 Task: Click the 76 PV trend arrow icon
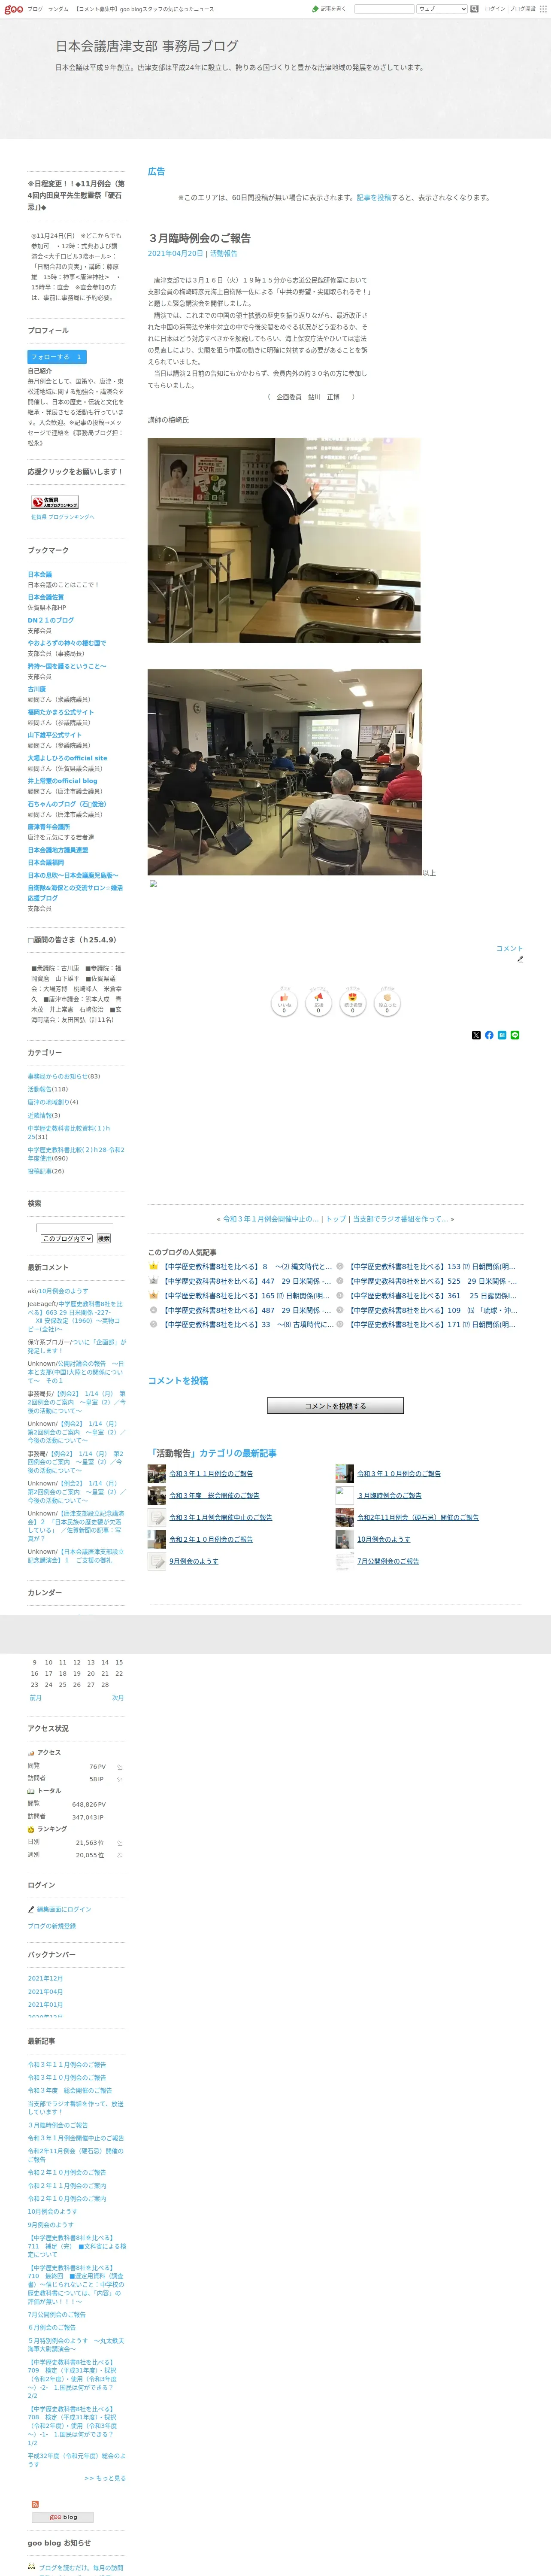120,1767
